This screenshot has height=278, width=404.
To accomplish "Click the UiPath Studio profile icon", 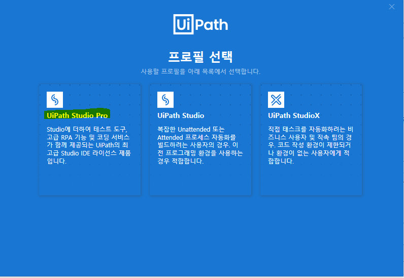I will 165,100.
